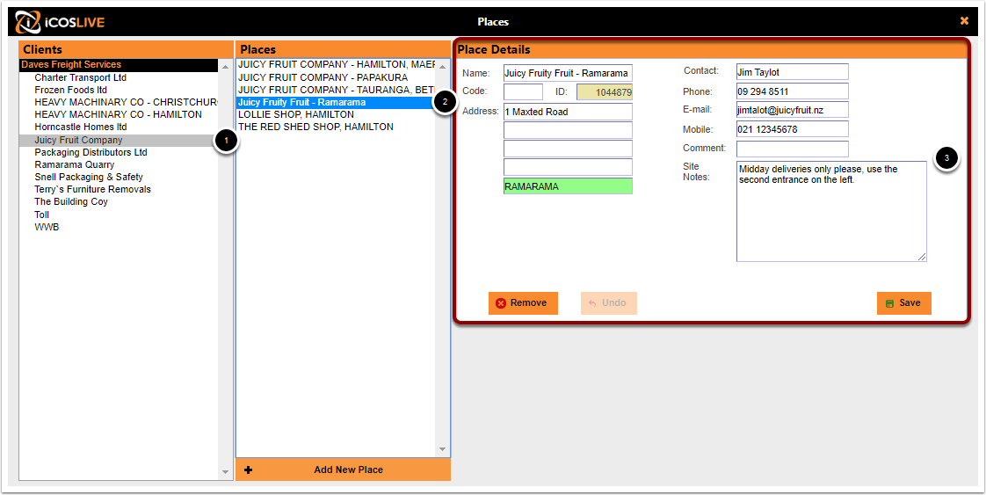The width and height of the screenshot is (986, 495).
Task: Click the green RAMARAMA suburb field
Action: click(568, 186)
